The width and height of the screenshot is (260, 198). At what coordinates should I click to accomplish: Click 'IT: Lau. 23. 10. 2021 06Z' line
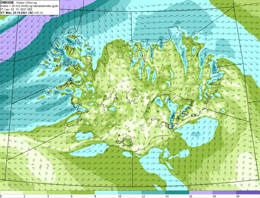16,9
